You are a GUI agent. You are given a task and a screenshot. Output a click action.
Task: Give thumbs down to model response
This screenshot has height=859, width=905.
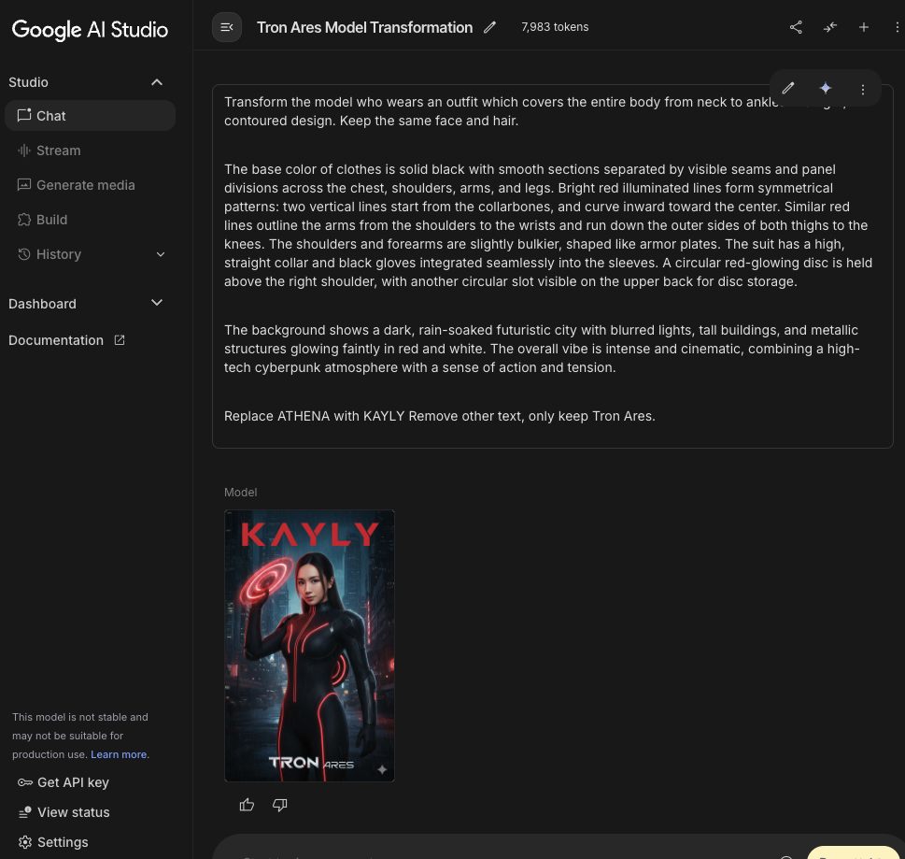(x=280, y=805)
